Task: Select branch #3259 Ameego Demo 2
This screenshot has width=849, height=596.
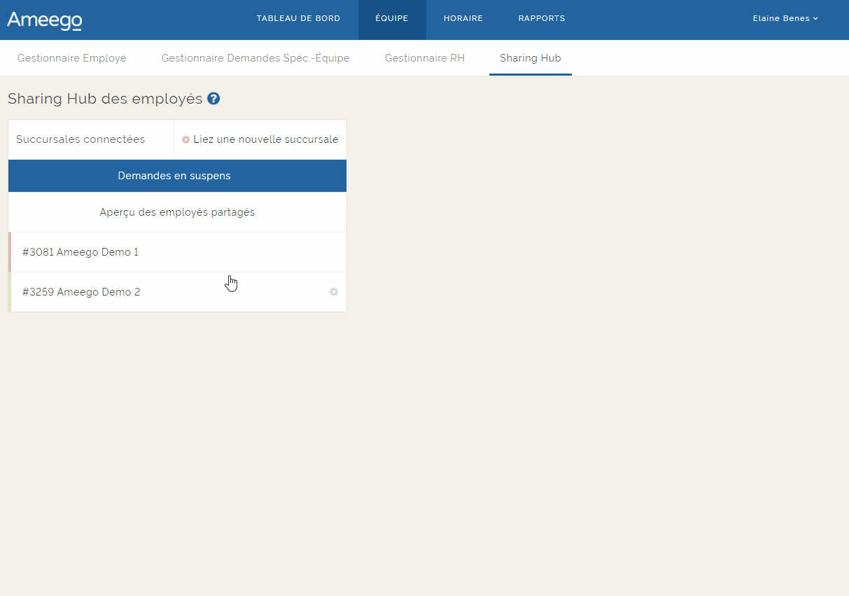Action: pyautogui.click(x=81, y=292)
